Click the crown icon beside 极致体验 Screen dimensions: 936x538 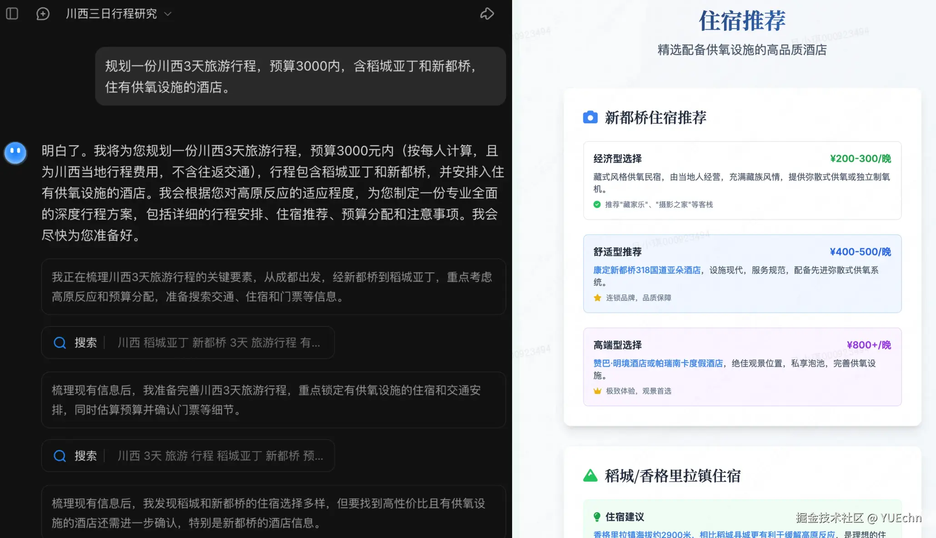[597, 391]
